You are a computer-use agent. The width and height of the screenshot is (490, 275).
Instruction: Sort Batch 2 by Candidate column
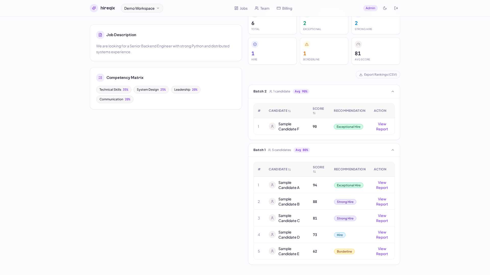click(x=280, y=111)
